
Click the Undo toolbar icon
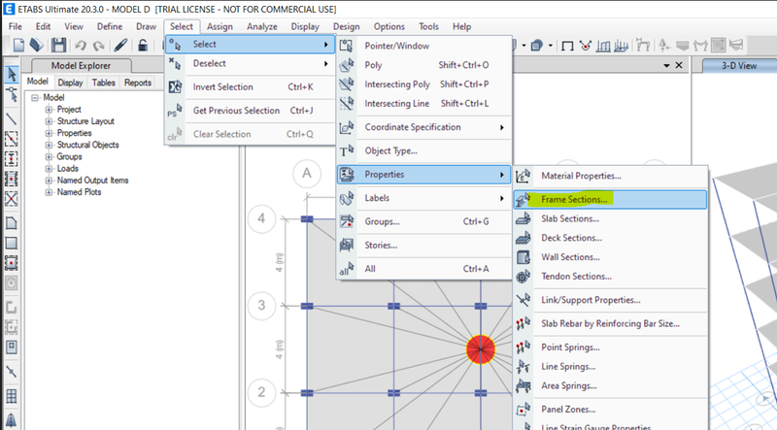[81, 46]
